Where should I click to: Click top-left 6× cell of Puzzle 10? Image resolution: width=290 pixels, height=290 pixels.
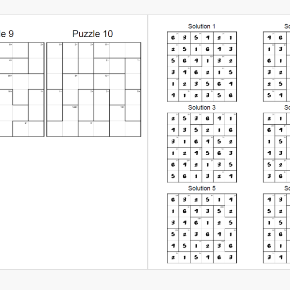(x=55, y=50)
